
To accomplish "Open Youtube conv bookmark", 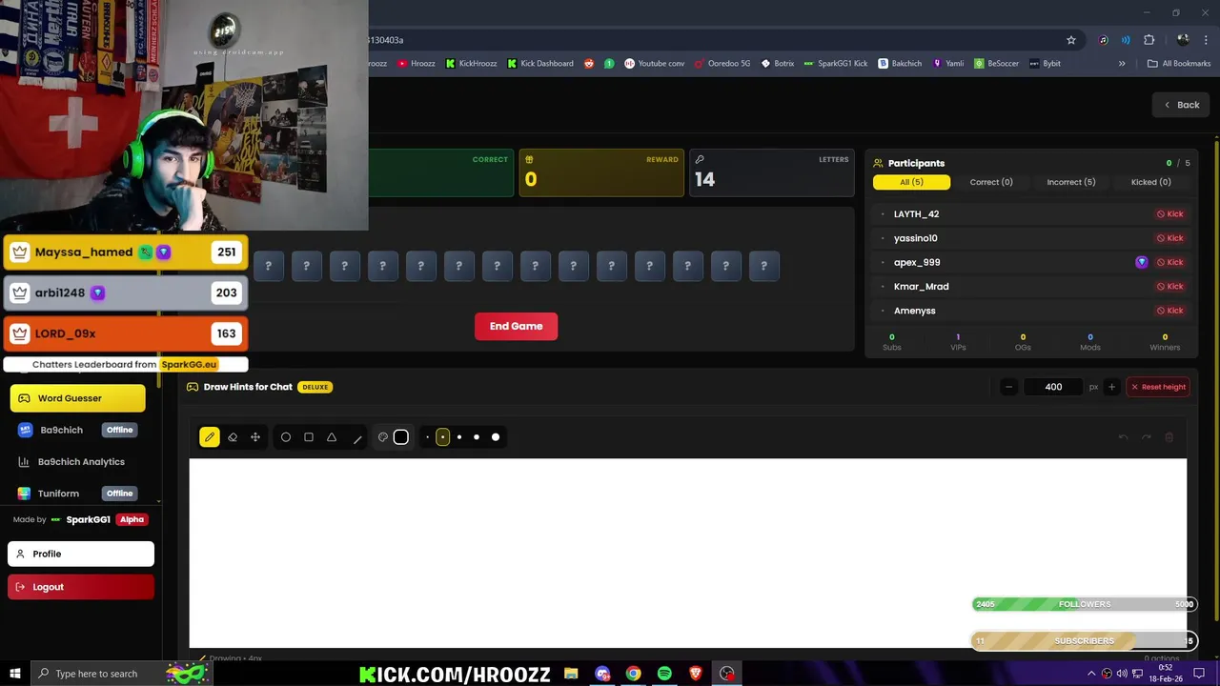I will click(x=655, y=64).
